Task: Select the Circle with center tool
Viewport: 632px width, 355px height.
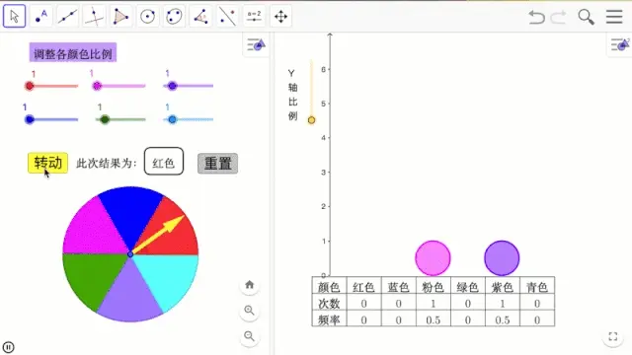Action: pos(147,16)
